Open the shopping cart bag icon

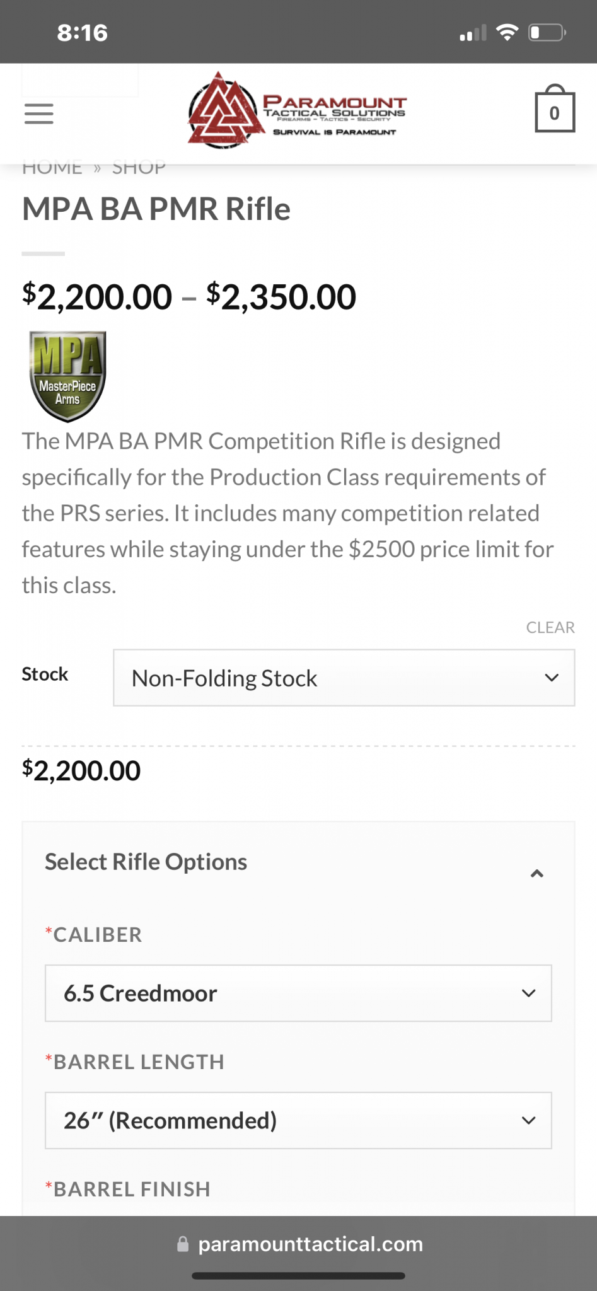pos(555,109)
